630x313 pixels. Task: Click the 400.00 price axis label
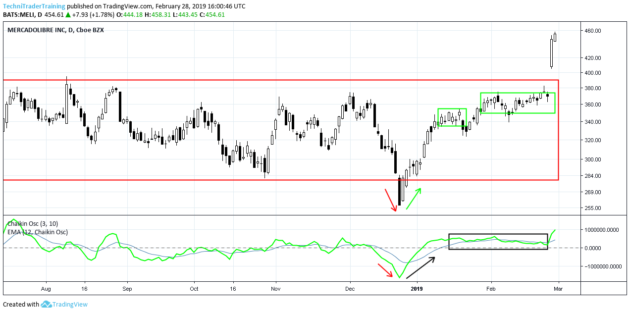pyautogui.click(x=593, y=73)
